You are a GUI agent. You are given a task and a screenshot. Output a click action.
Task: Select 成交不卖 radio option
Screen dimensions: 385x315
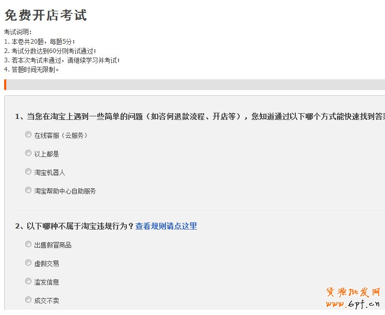pos(28,300)
